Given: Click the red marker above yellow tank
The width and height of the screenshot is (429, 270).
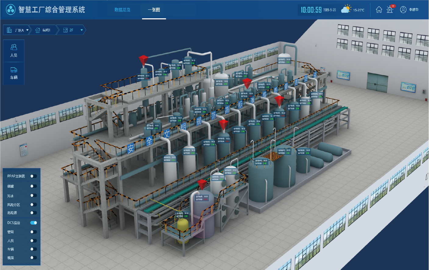Looking at the screenshot, I should click(202, 184).
